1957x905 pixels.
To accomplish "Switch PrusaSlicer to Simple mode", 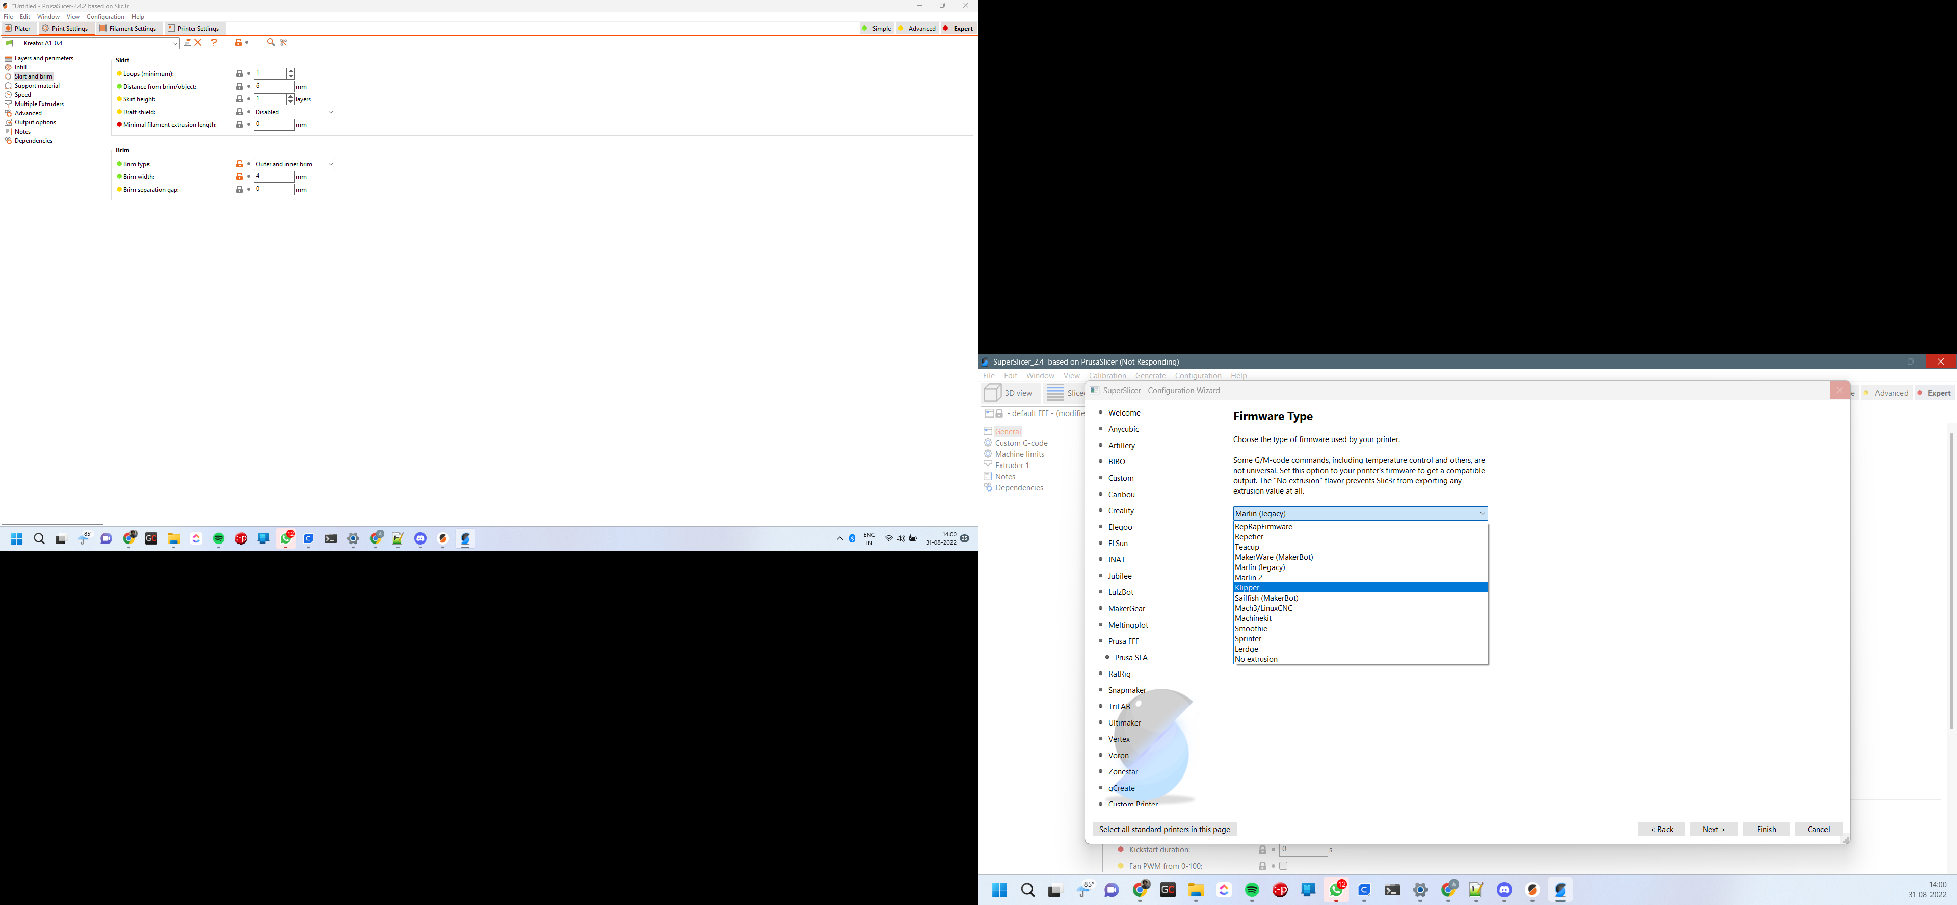I will pos(878,28).
